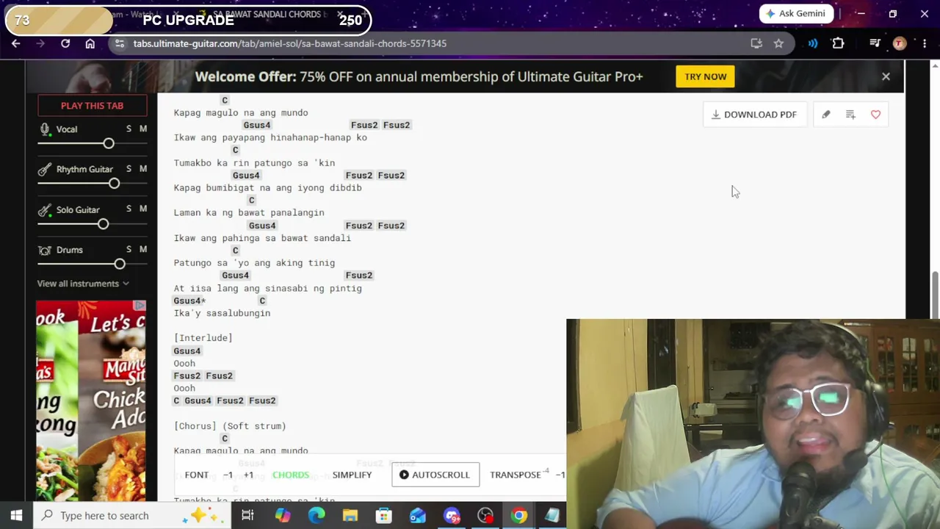Launch Copilot from the taskbar
The image size is (940, 529).
coord(282,515)
